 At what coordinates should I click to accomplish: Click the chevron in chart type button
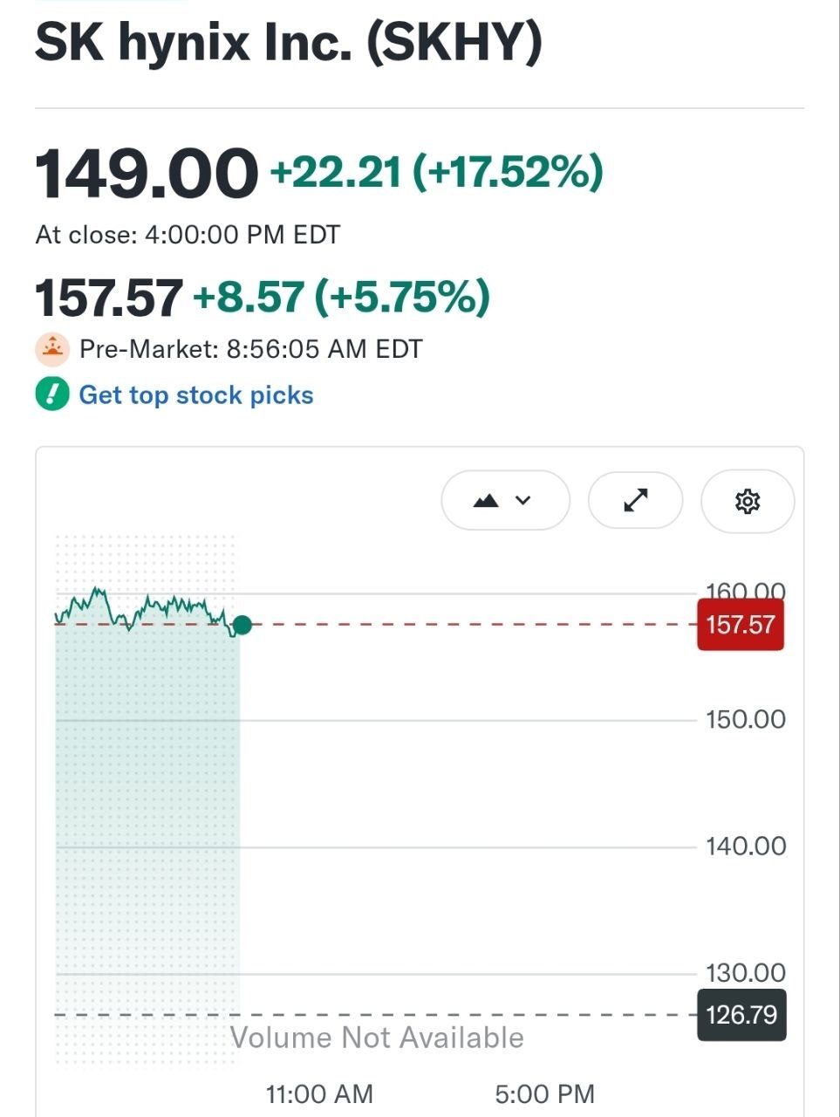[x=523, y=500]
